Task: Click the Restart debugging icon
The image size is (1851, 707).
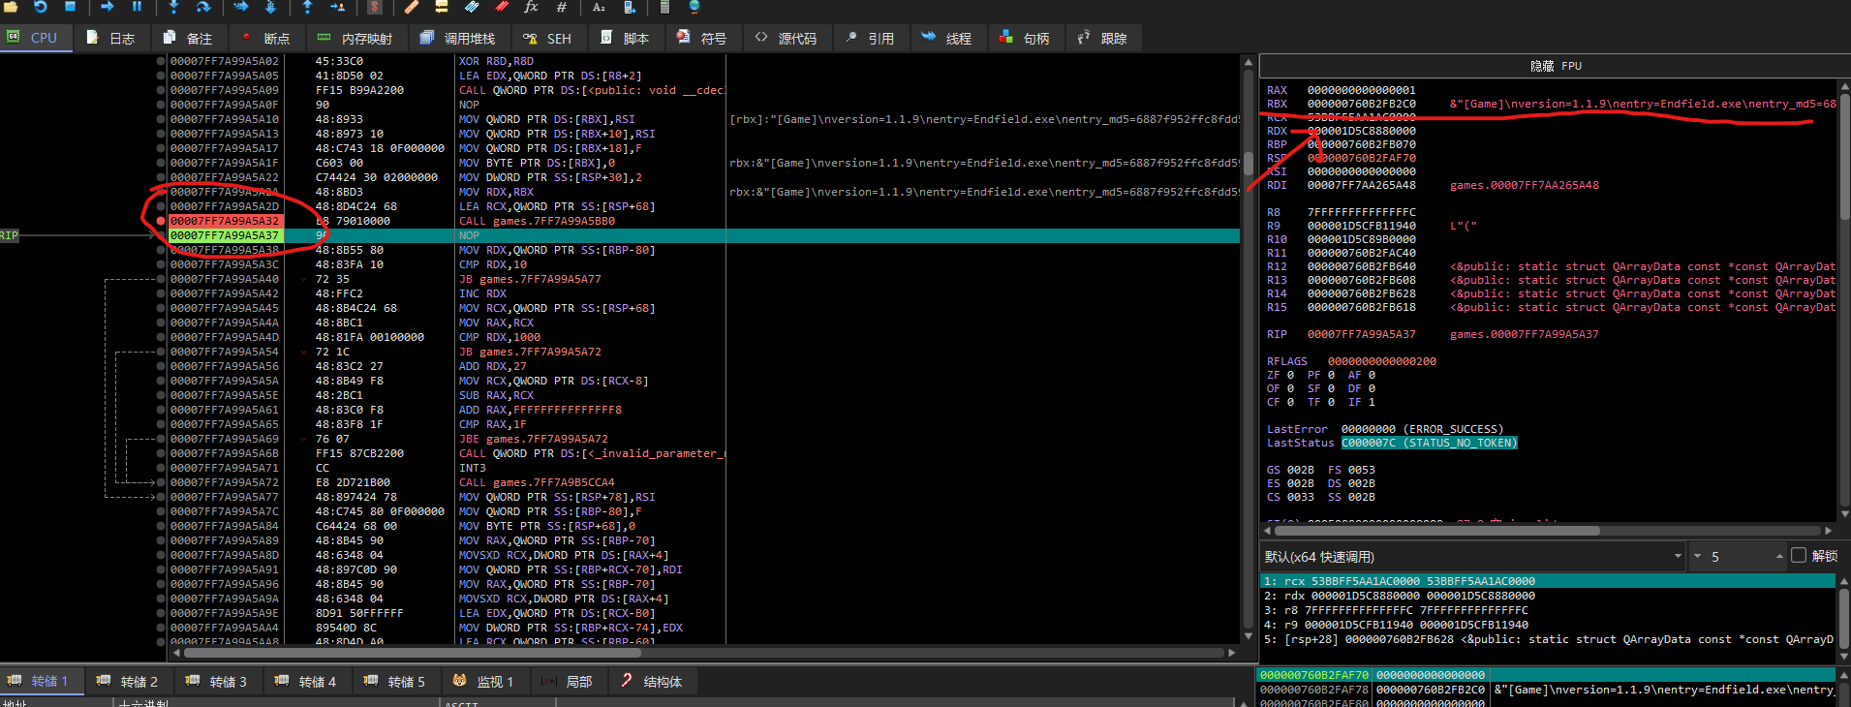Action: [41, 7]
